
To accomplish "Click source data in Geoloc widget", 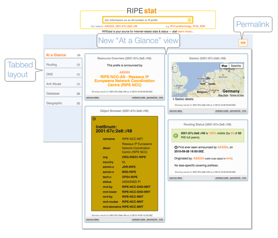I will click(175, 111).
